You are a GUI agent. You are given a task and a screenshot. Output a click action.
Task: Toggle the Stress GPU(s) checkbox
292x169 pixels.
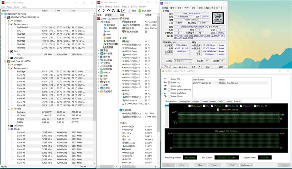point(168,96)
